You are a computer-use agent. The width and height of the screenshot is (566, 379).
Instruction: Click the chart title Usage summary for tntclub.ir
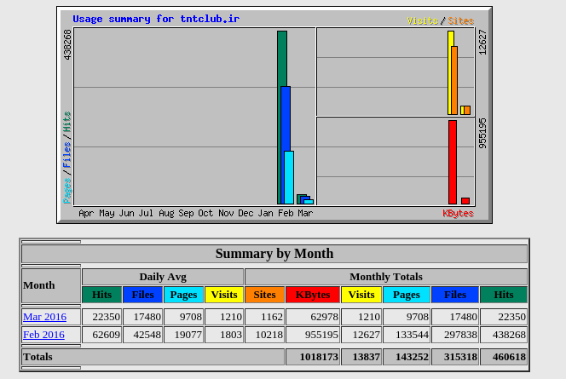tap(155, 19)
